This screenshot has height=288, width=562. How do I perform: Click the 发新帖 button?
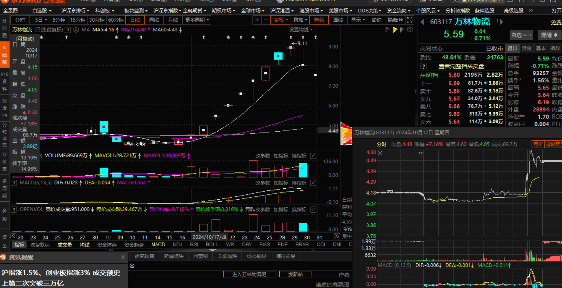(295, 274)
